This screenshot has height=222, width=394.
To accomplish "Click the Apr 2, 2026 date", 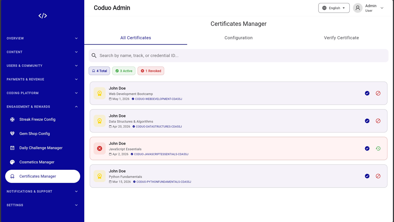I will (120, 154).
